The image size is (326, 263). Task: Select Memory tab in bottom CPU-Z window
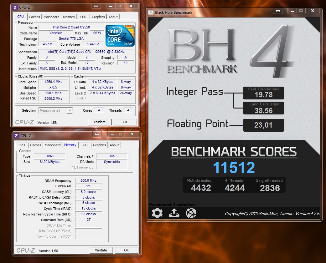tap(70, 145)
